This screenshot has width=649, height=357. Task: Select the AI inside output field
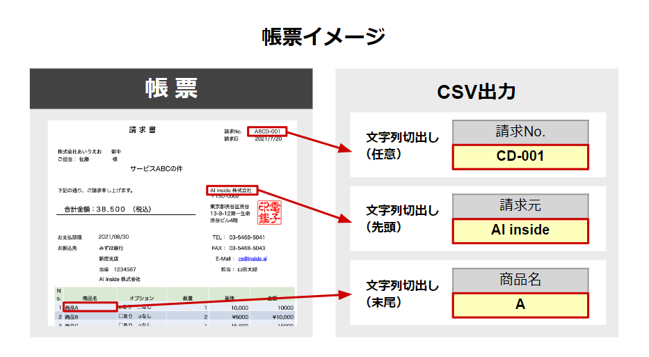coord(520,230)
